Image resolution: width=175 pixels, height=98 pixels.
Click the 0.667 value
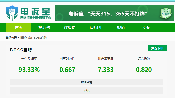(67, 70)
